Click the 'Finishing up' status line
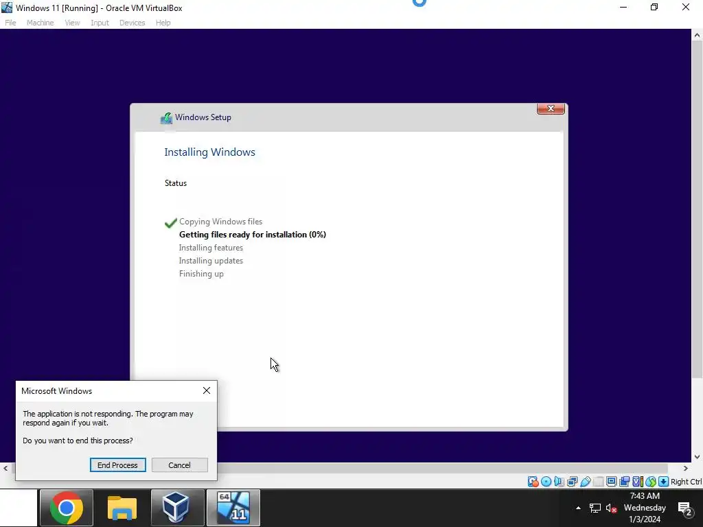This screenshot has width=703, height=527. [201, 274]
